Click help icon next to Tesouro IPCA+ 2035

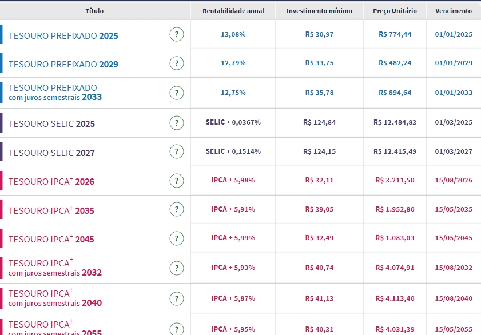coord(177,210)
